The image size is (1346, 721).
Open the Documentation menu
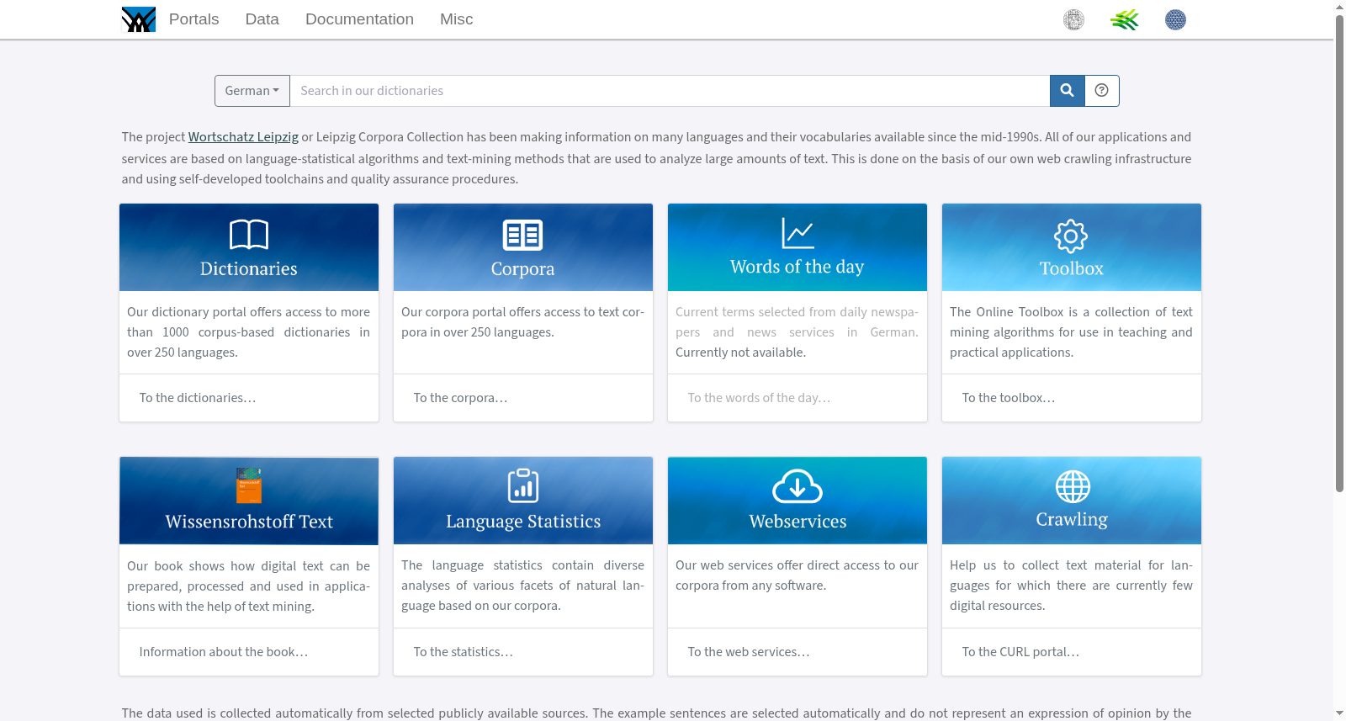click(359, 19)
